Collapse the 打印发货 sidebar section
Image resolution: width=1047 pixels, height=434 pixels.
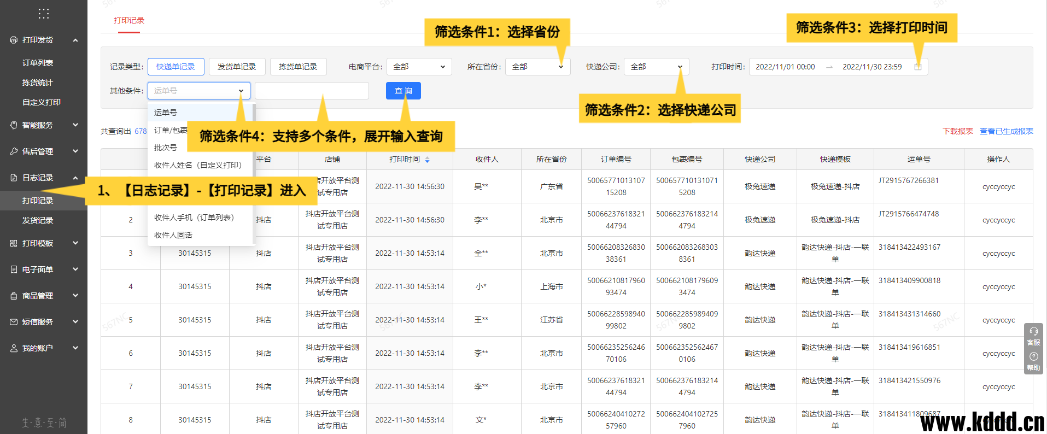pyautogui.click(x=75, y=40)
